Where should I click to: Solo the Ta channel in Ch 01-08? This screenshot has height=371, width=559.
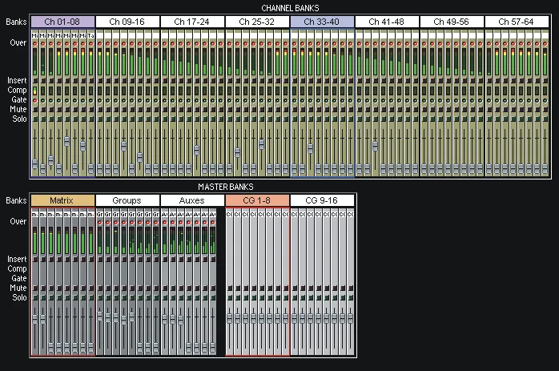click(91, 119)
